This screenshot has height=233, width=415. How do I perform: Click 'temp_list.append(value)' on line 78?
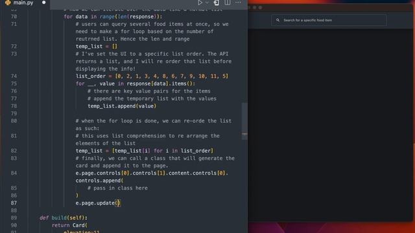click(122, 106)
